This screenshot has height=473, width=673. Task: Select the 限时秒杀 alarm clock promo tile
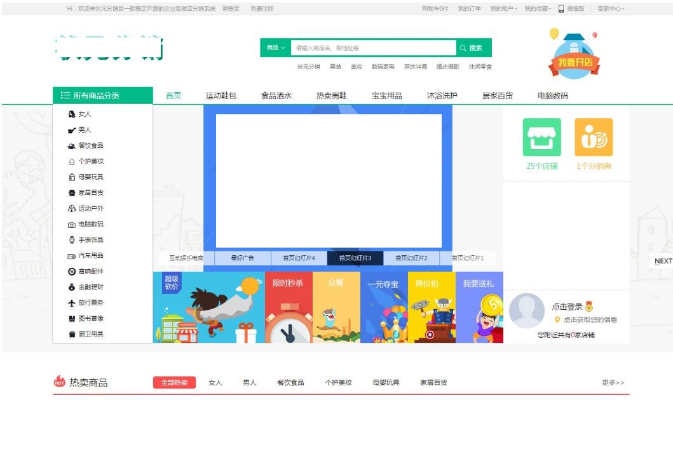[288, 308]
